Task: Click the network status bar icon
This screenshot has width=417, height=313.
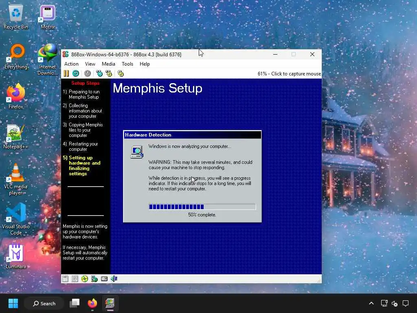Action: tap(94, 279)
